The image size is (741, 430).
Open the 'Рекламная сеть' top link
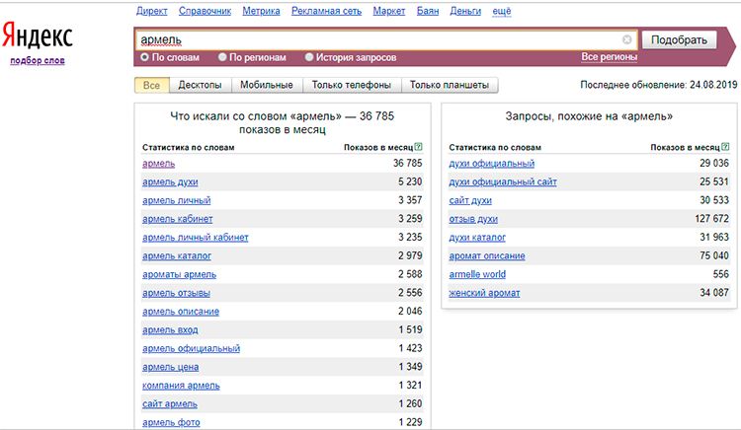pos(327,11)
